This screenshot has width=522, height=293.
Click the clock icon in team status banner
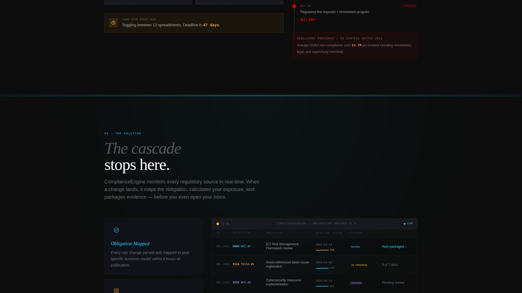(113, 23)
